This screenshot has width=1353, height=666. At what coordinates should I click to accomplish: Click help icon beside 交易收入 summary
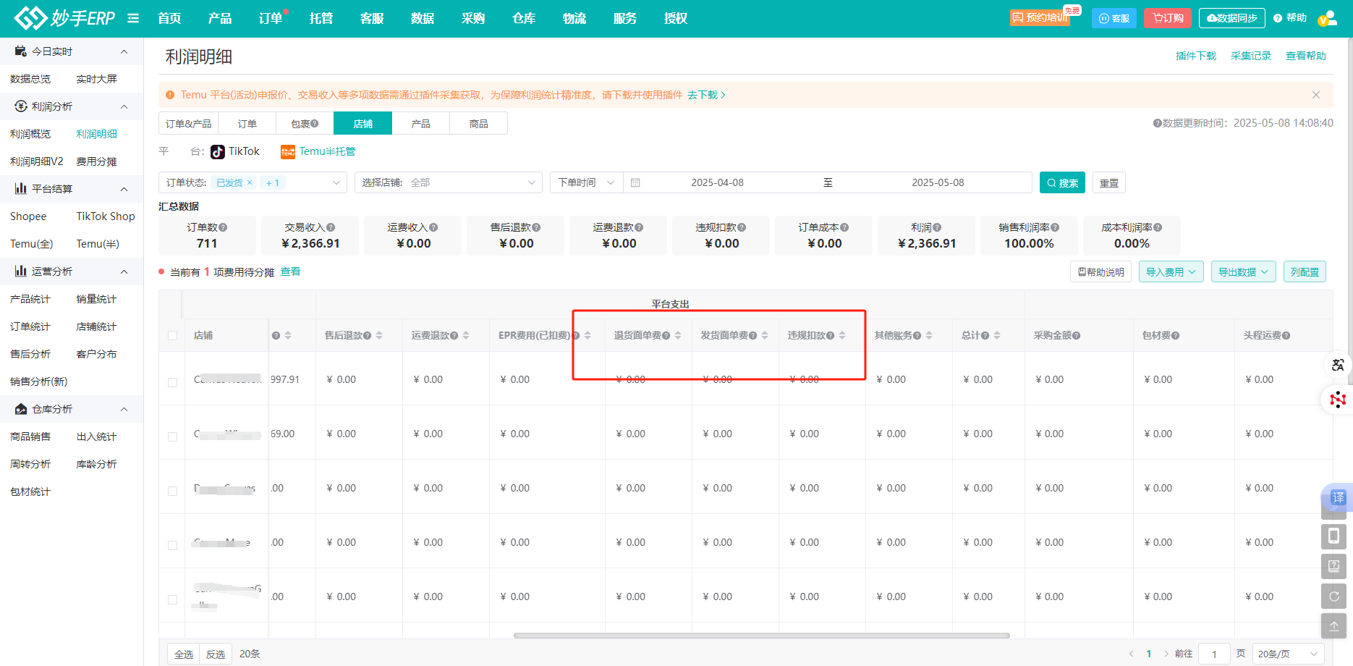tap(331, 227)
